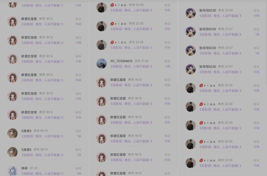Screen dimensions: 267x176
Task: Tap the 01-31 date beside 婷婷
Action: [34, 168]
